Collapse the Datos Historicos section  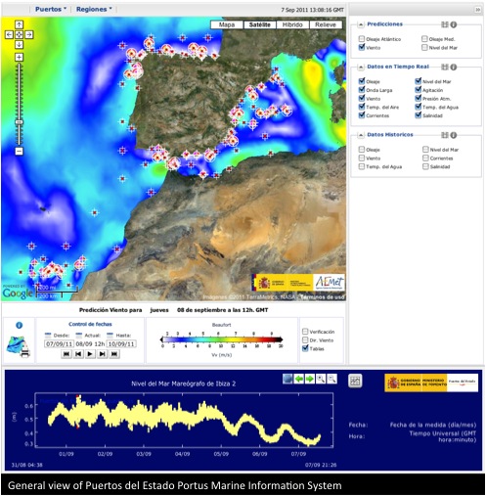tap(361, 135)
